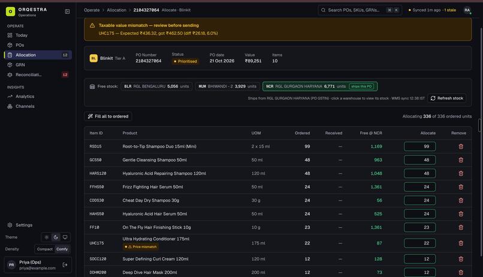483x277 pixels.
Task: Edit Allocate quantity for RSD15
Action: pos(419,146)
